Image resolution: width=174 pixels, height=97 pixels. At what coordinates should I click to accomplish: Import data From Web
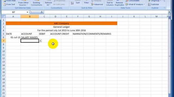click(9, 1)
